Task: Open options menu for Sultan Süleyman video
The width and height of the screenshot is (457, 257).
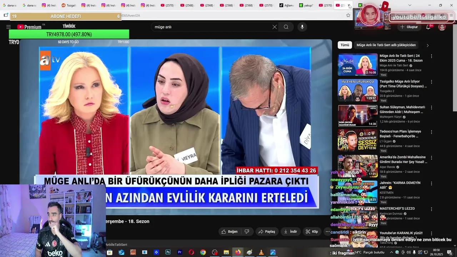Action: tap(431, 107)
